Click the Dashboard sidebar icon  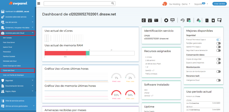point(3,12)
